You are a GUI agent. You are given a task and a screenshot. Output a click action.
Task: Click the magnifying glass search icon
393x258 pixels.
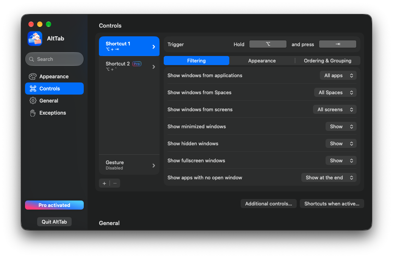[31, 59]
